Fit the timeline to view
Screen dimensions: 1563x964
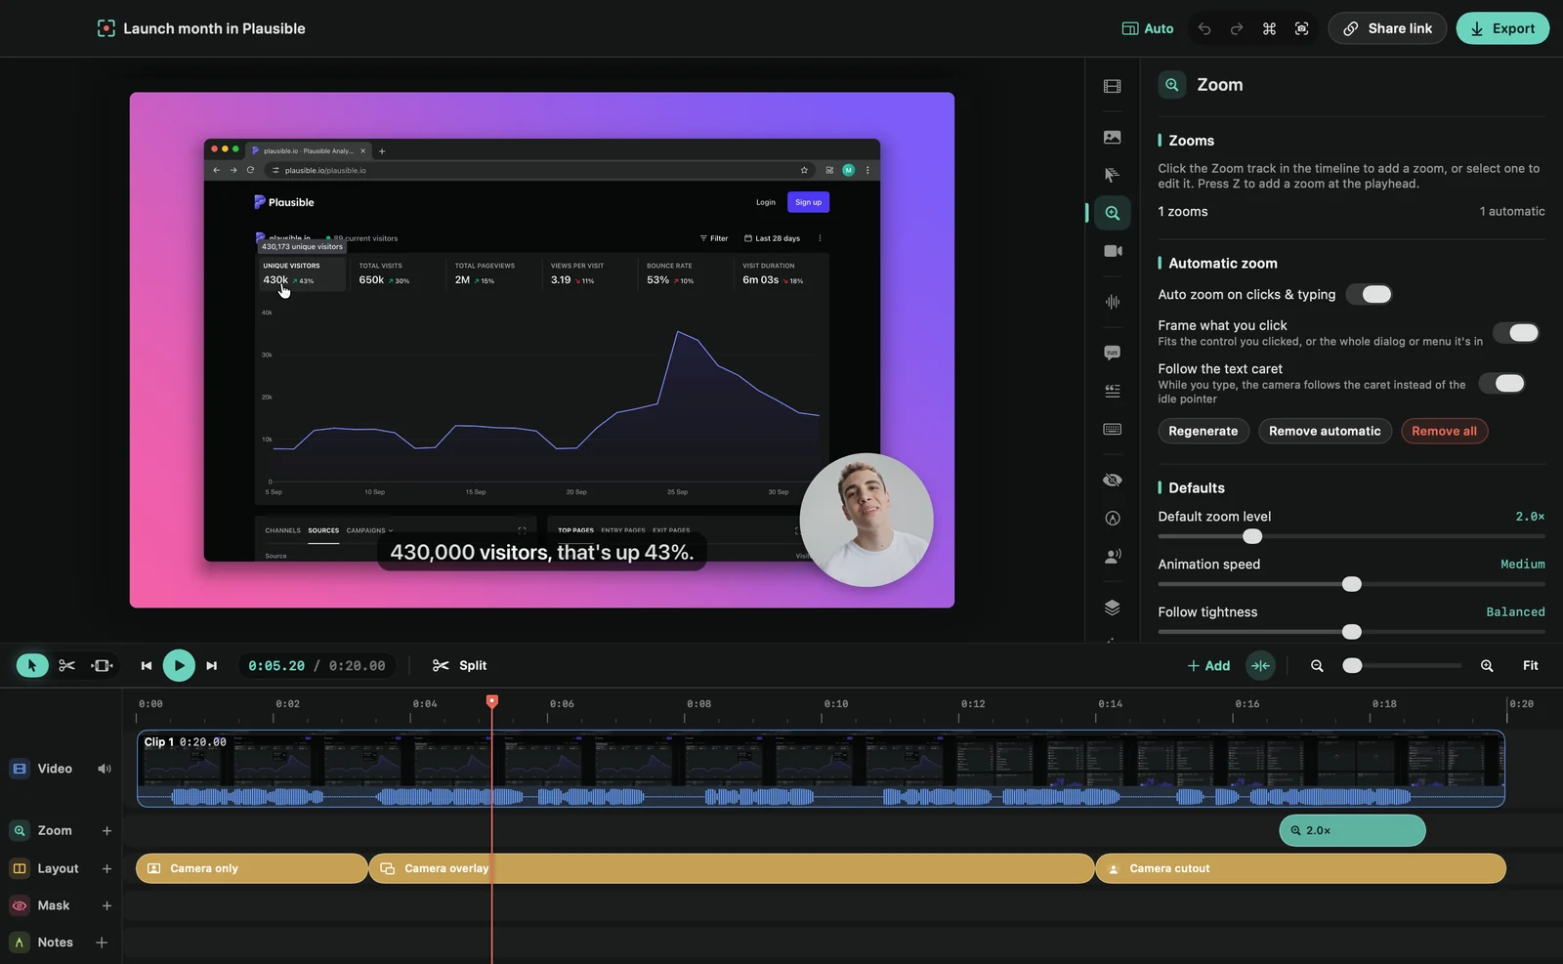(1530, 665)
